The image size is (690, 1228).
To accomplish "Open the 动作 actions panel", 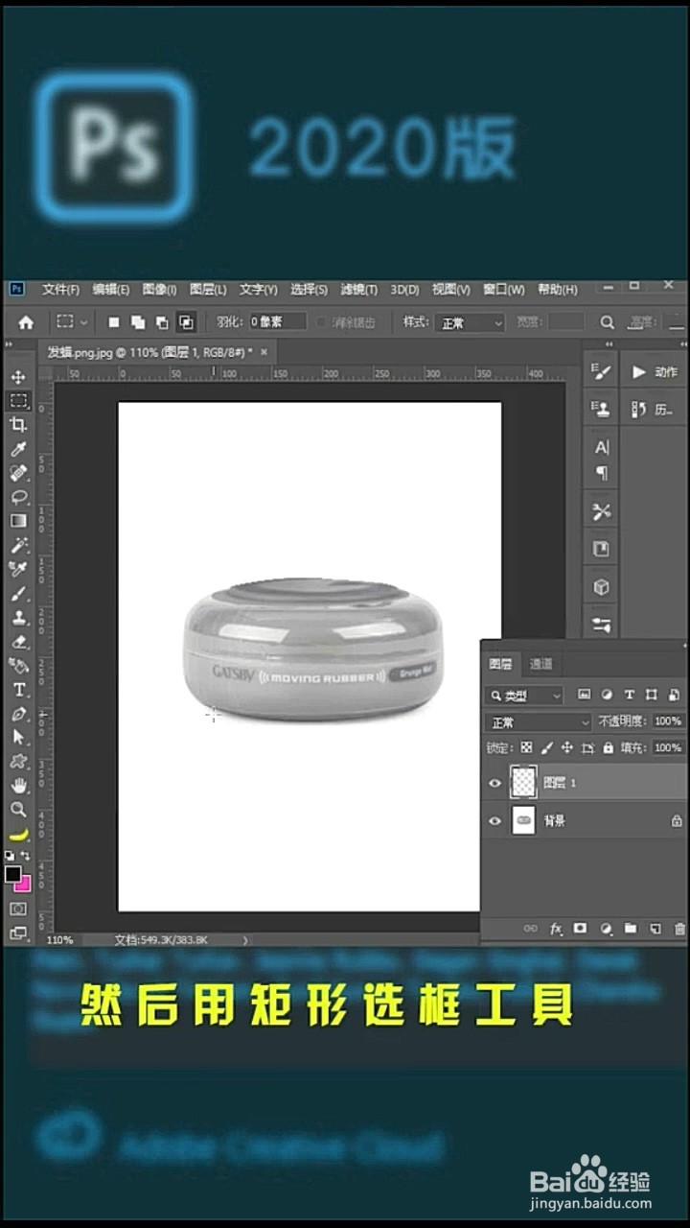I will point(655,371).
